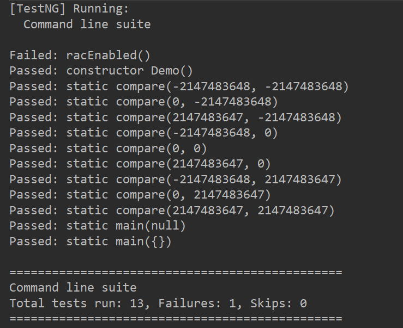Image resolution: width=403 pixels, height=328 pixels.
Task: Click the "Passed: constructor Demo()" line
Action: coord(101,71)
